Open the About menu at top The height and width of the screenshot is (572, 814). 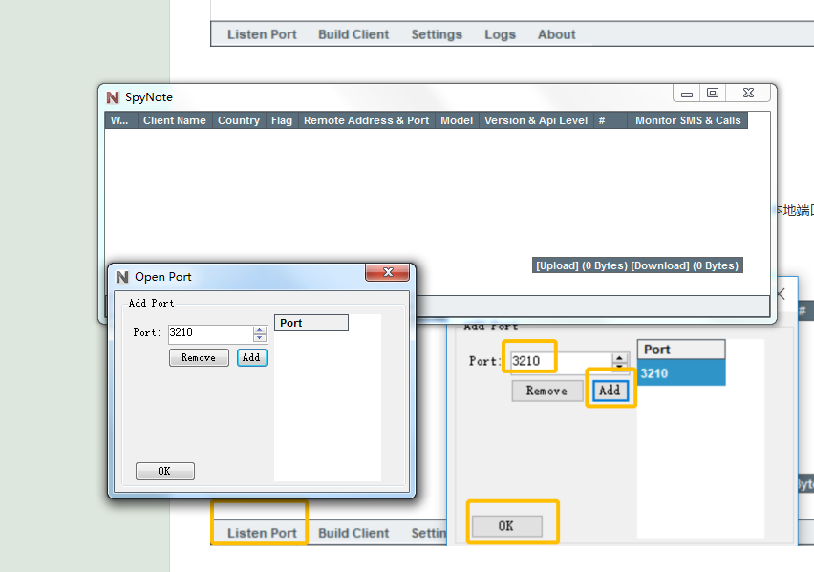pyautogui.click(x=556, y=34)
